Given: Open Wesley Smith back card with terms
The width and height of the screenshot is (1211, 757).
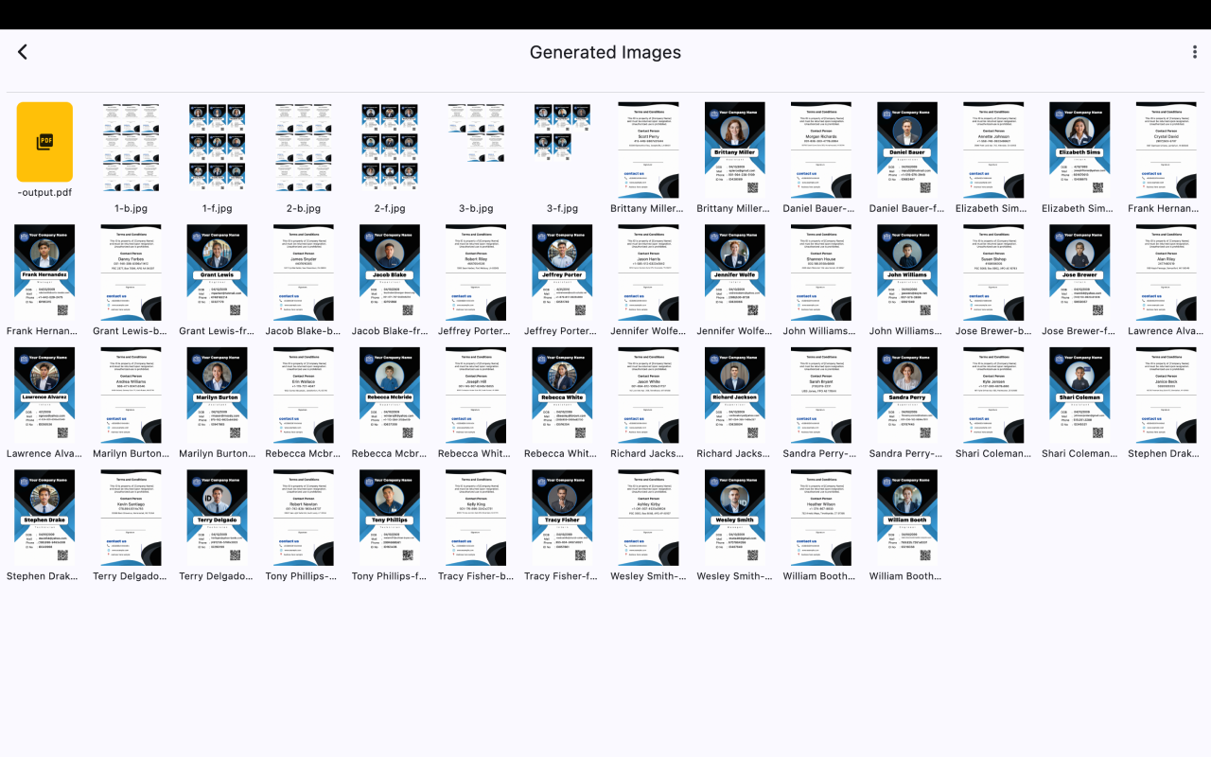Looking at the screenshot, I should 648,518.
